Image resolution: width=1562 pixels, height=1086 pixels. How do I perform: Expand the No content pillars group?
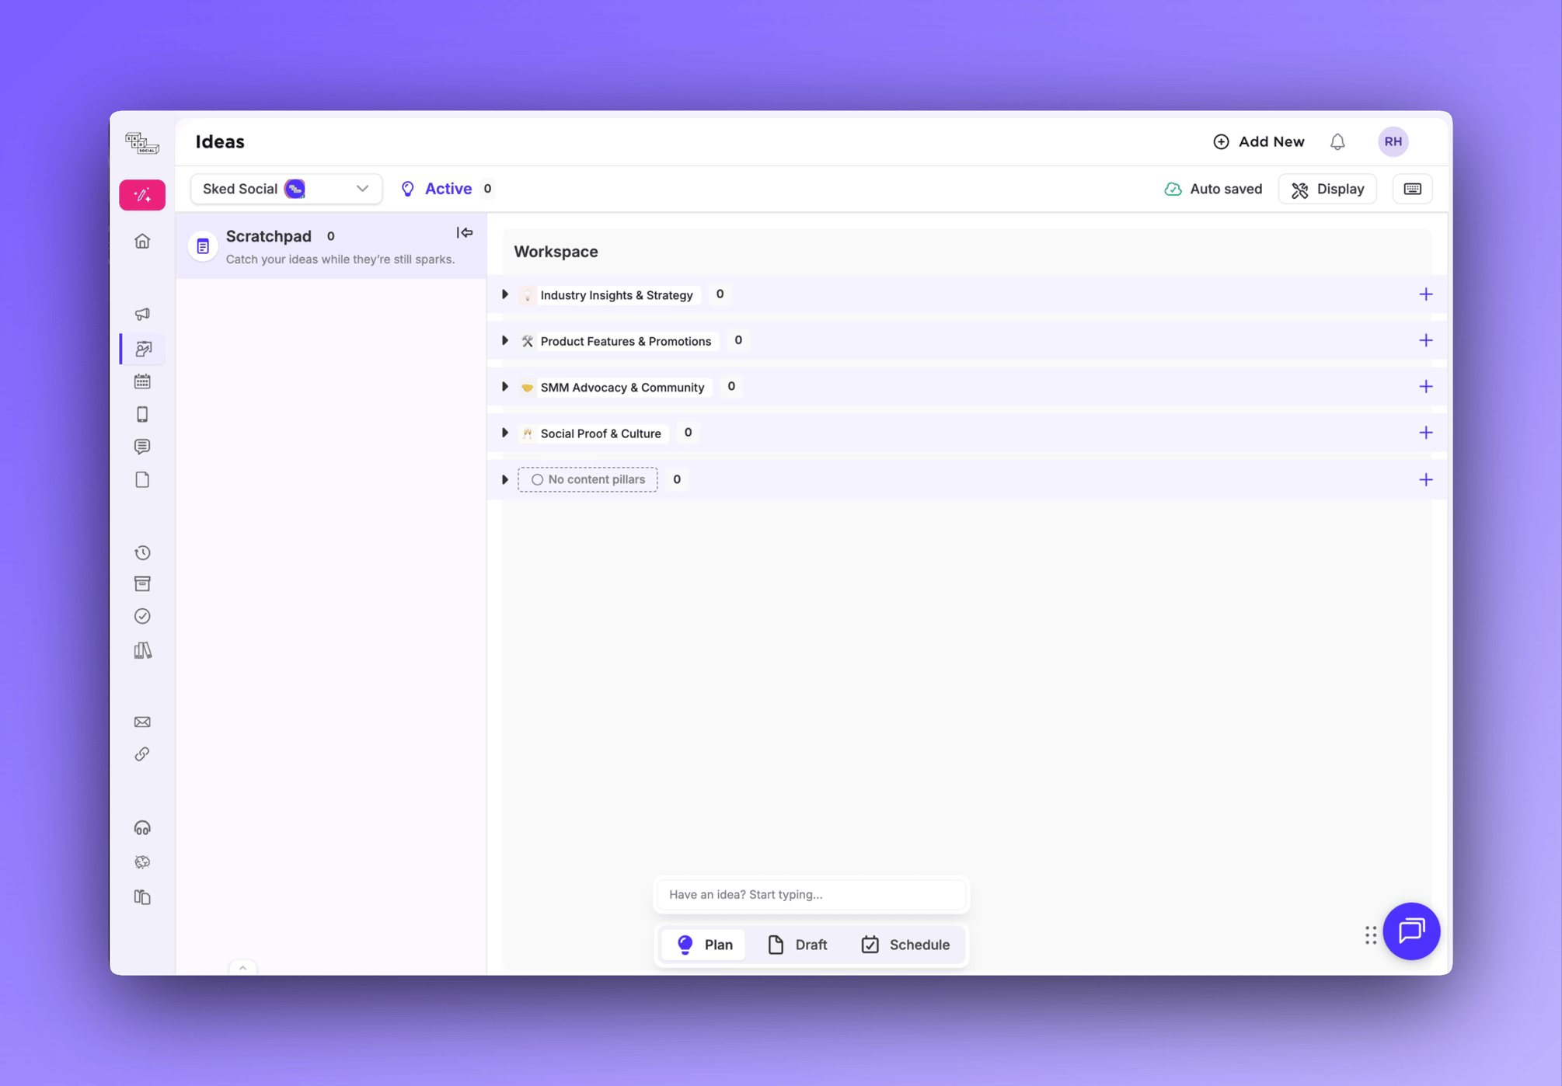coord(505,479)
